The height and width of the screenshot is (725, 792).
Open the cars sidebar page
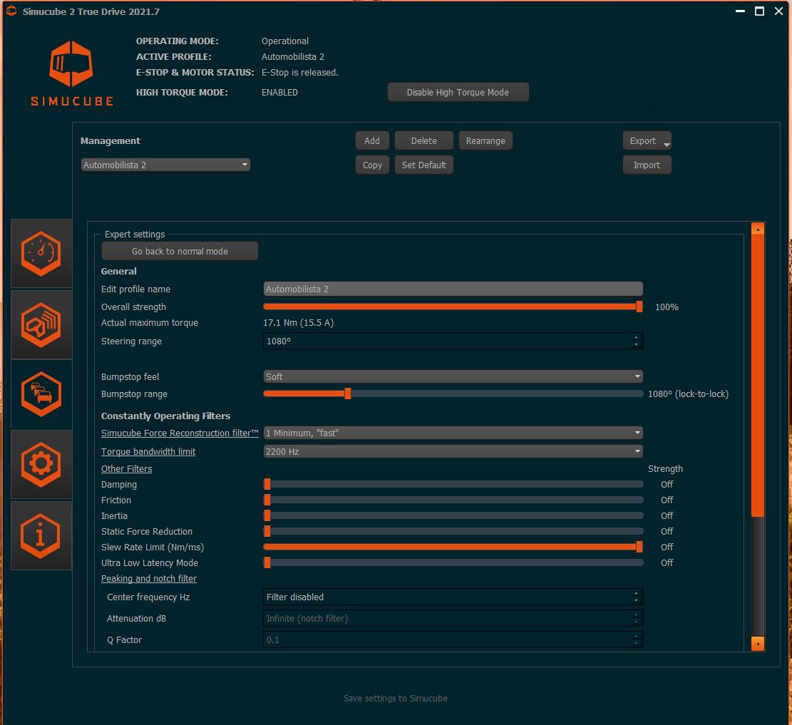pos(41,394)
